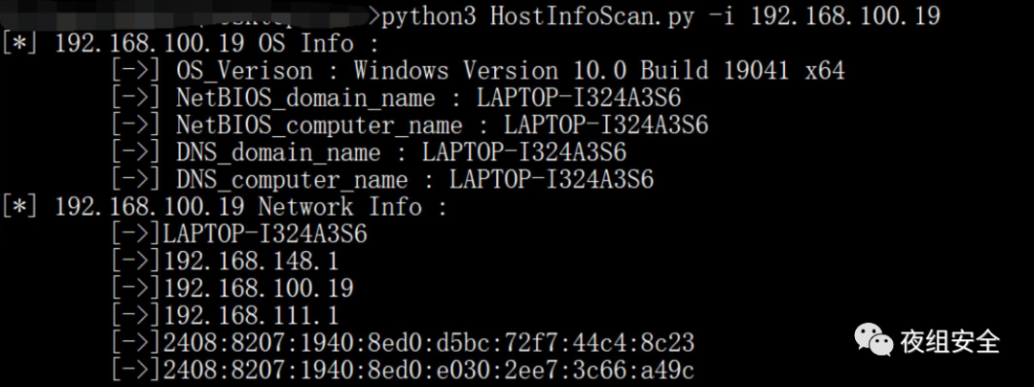Click the IPv6 address ending in 8c23

428,342
